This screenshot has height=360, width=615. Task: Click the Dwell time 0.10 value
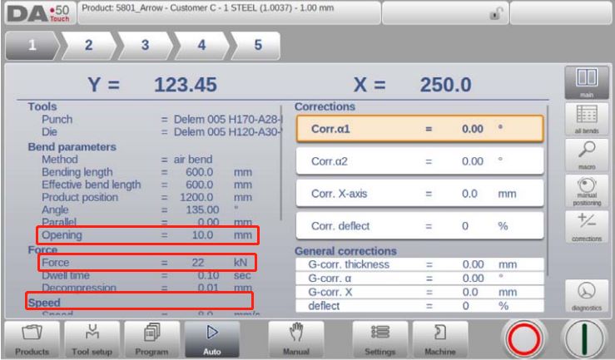pos(208,276)
